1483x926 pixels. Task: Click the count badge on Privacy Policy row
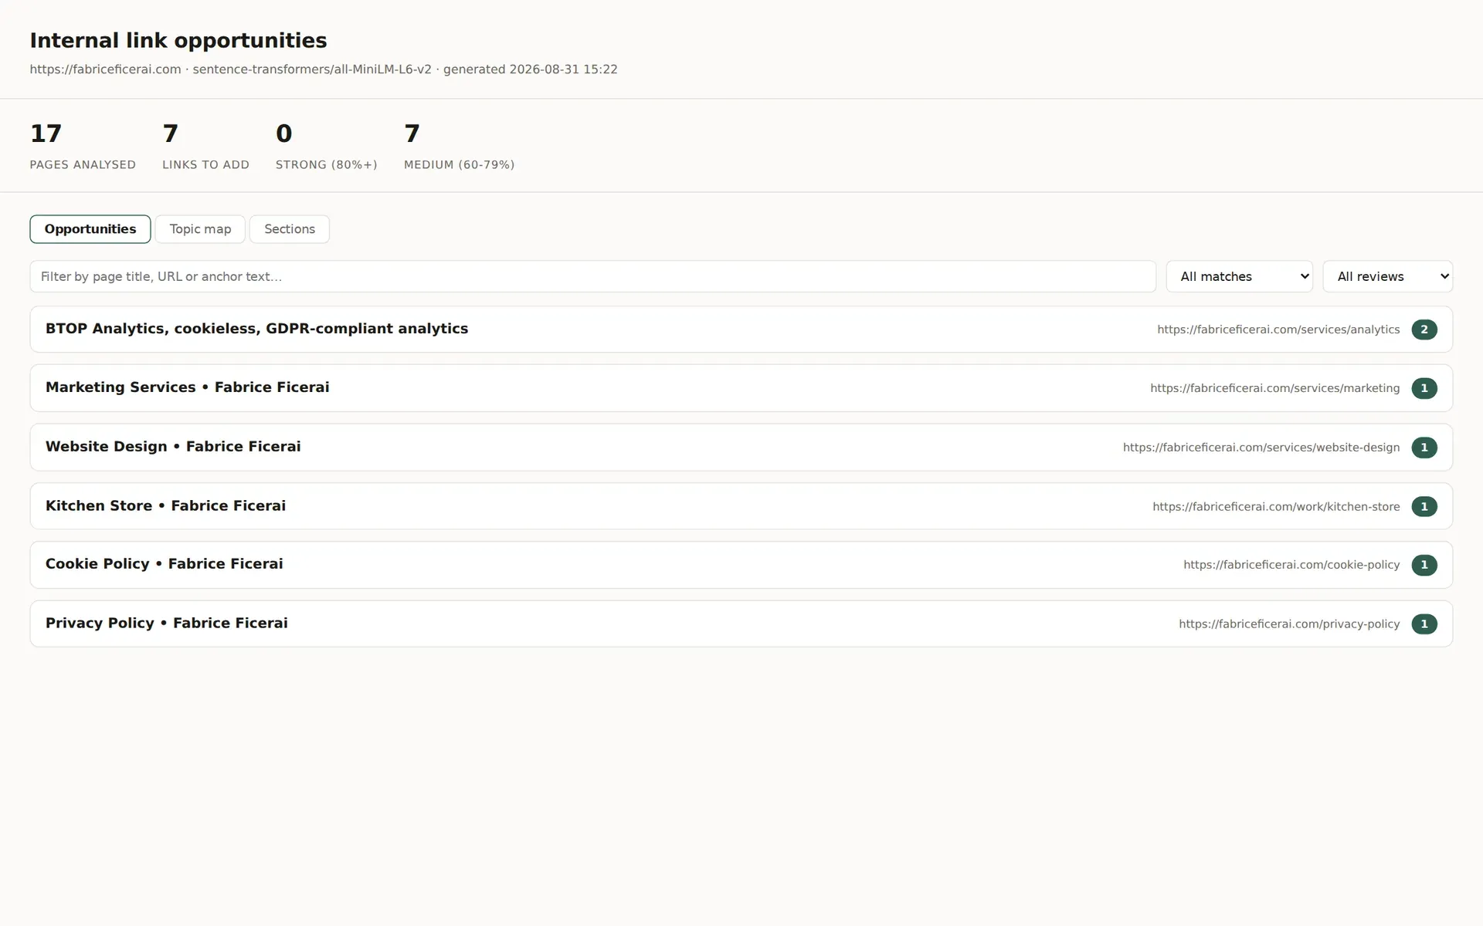[x=1424, y=624]
